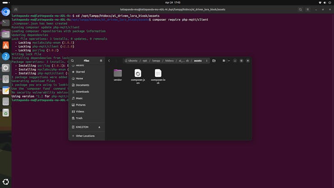Click the 'composer require php-mqtt/client' command text
334x188 pixels.
click(x=180, y=19)
